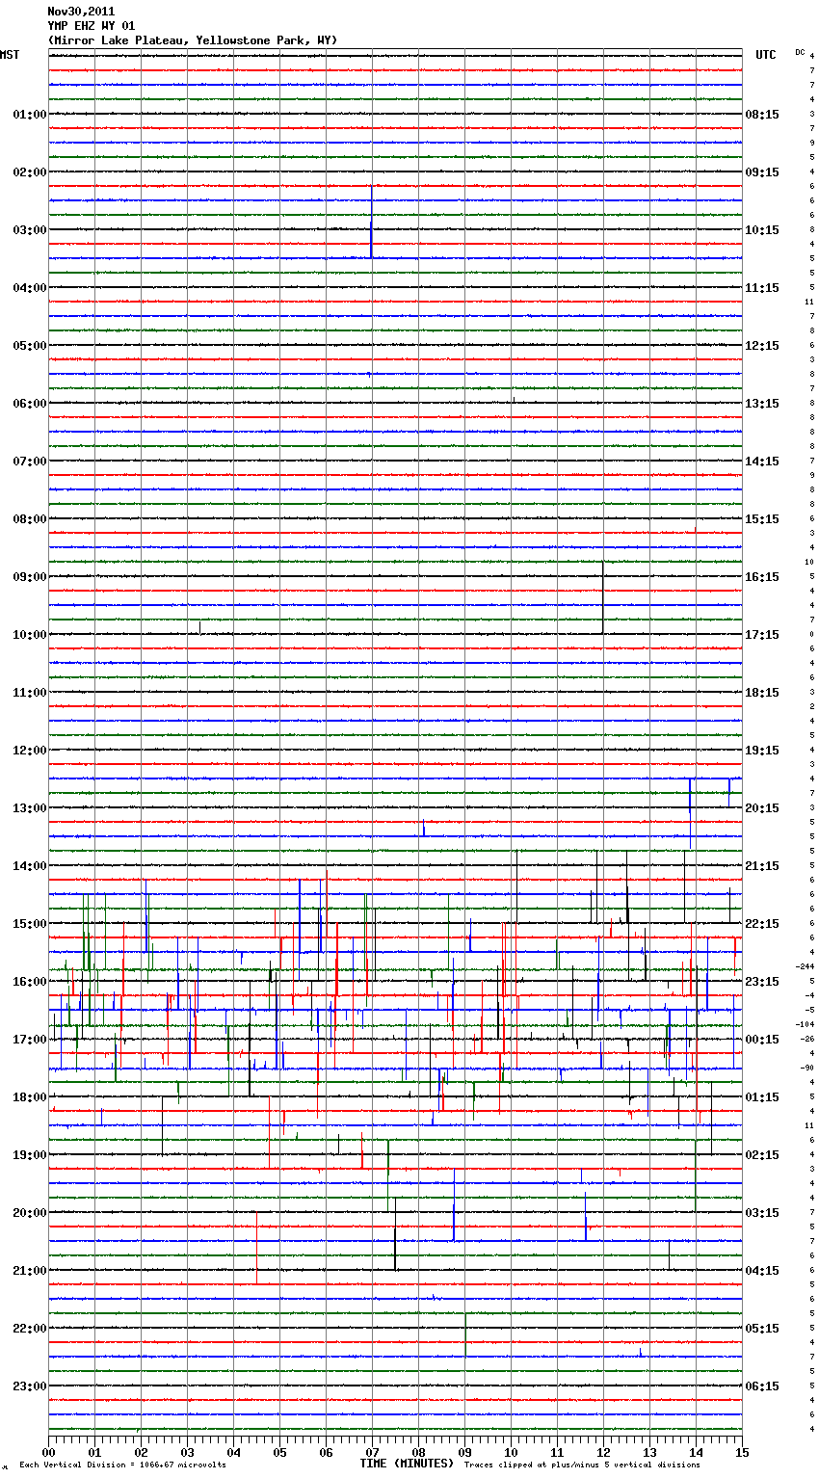Click the 00:15 UTC time label
Viewport: 819px width, 1478px height.
762,1040
